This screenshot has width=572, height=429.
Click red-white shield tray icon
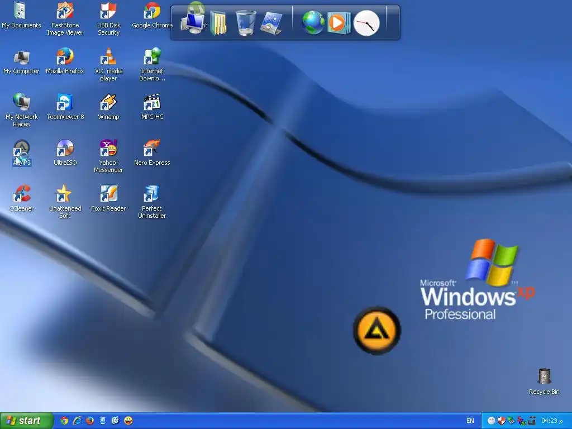click(501, 421)
